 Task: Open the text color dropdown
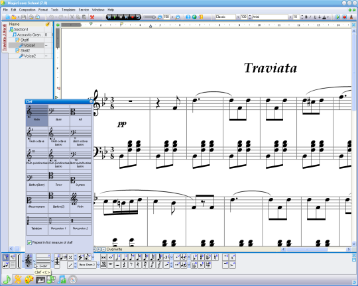(x=328, y=17)
